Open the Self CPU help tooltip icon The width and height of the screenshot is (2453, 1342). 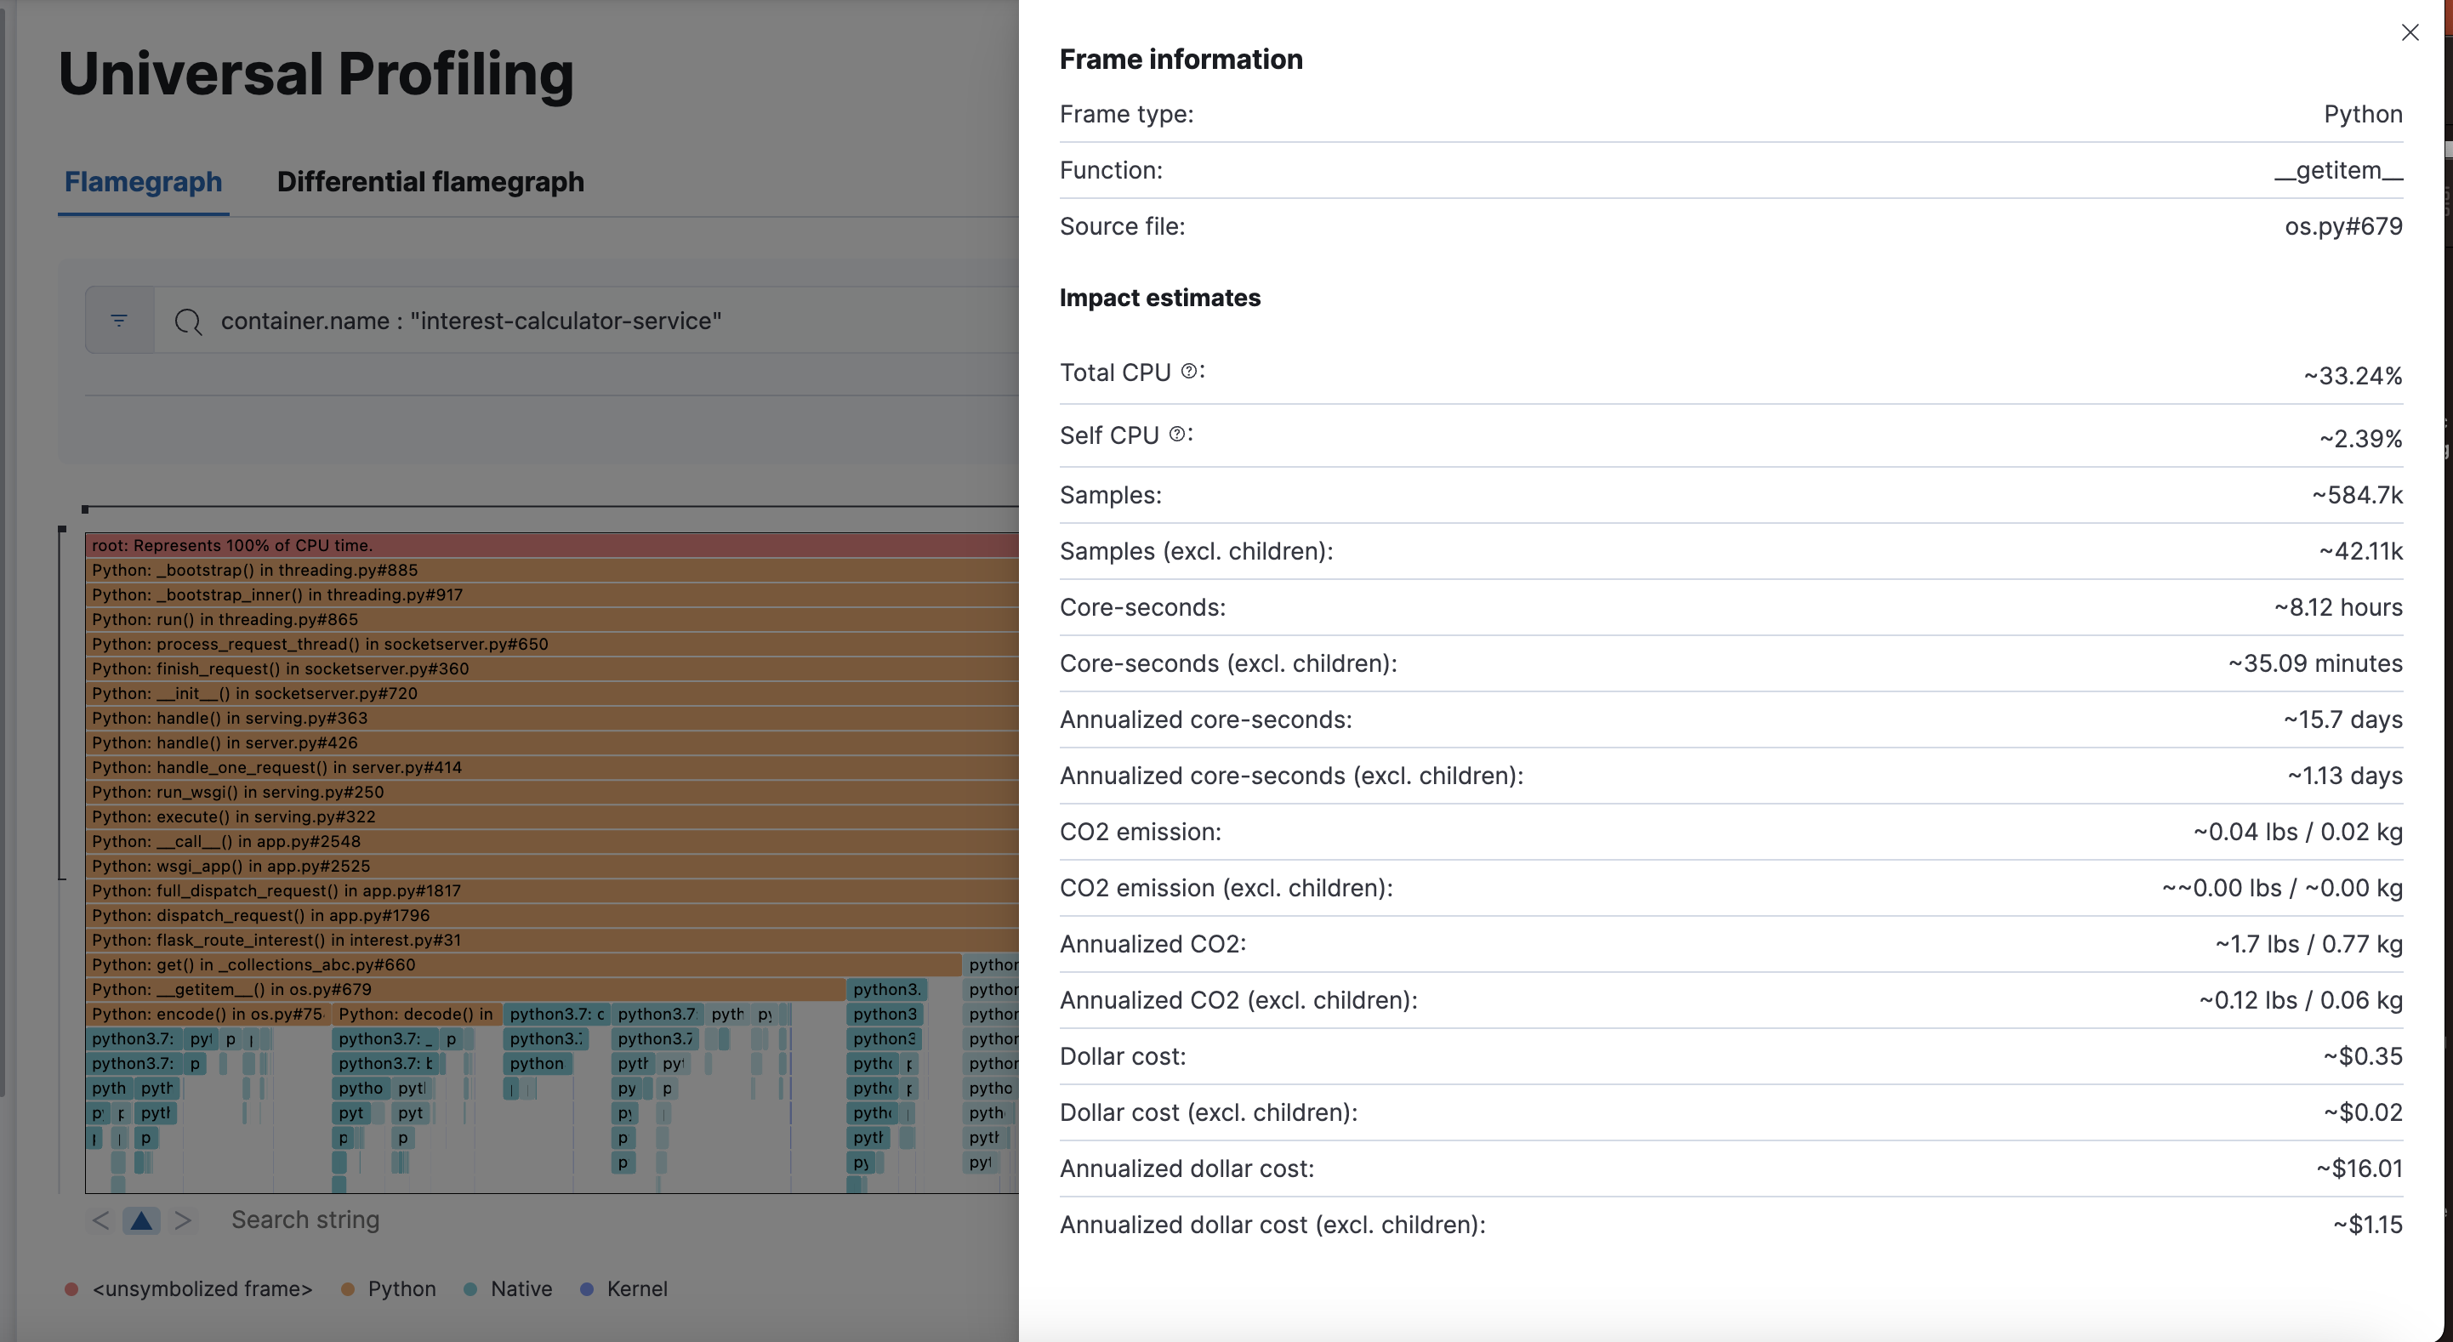click(1178, 434)
